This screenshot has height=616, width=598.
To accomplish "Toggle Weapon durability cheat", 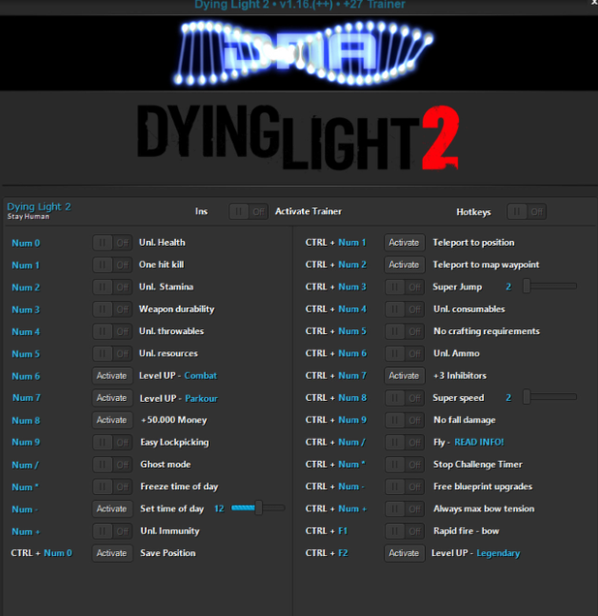I will click(112, 309).
